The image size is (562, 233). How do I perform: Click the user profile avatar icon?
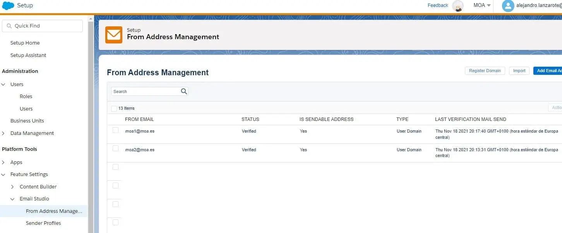point(508,6)
